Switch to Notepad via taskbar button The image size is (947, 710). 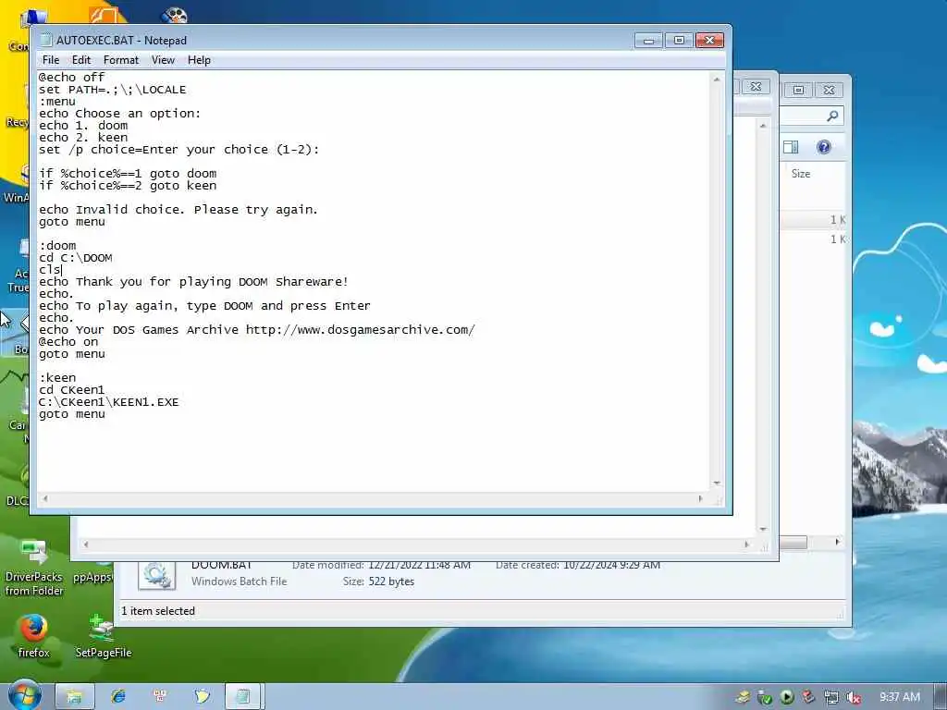pyautogui.click(x=244, y=696)
